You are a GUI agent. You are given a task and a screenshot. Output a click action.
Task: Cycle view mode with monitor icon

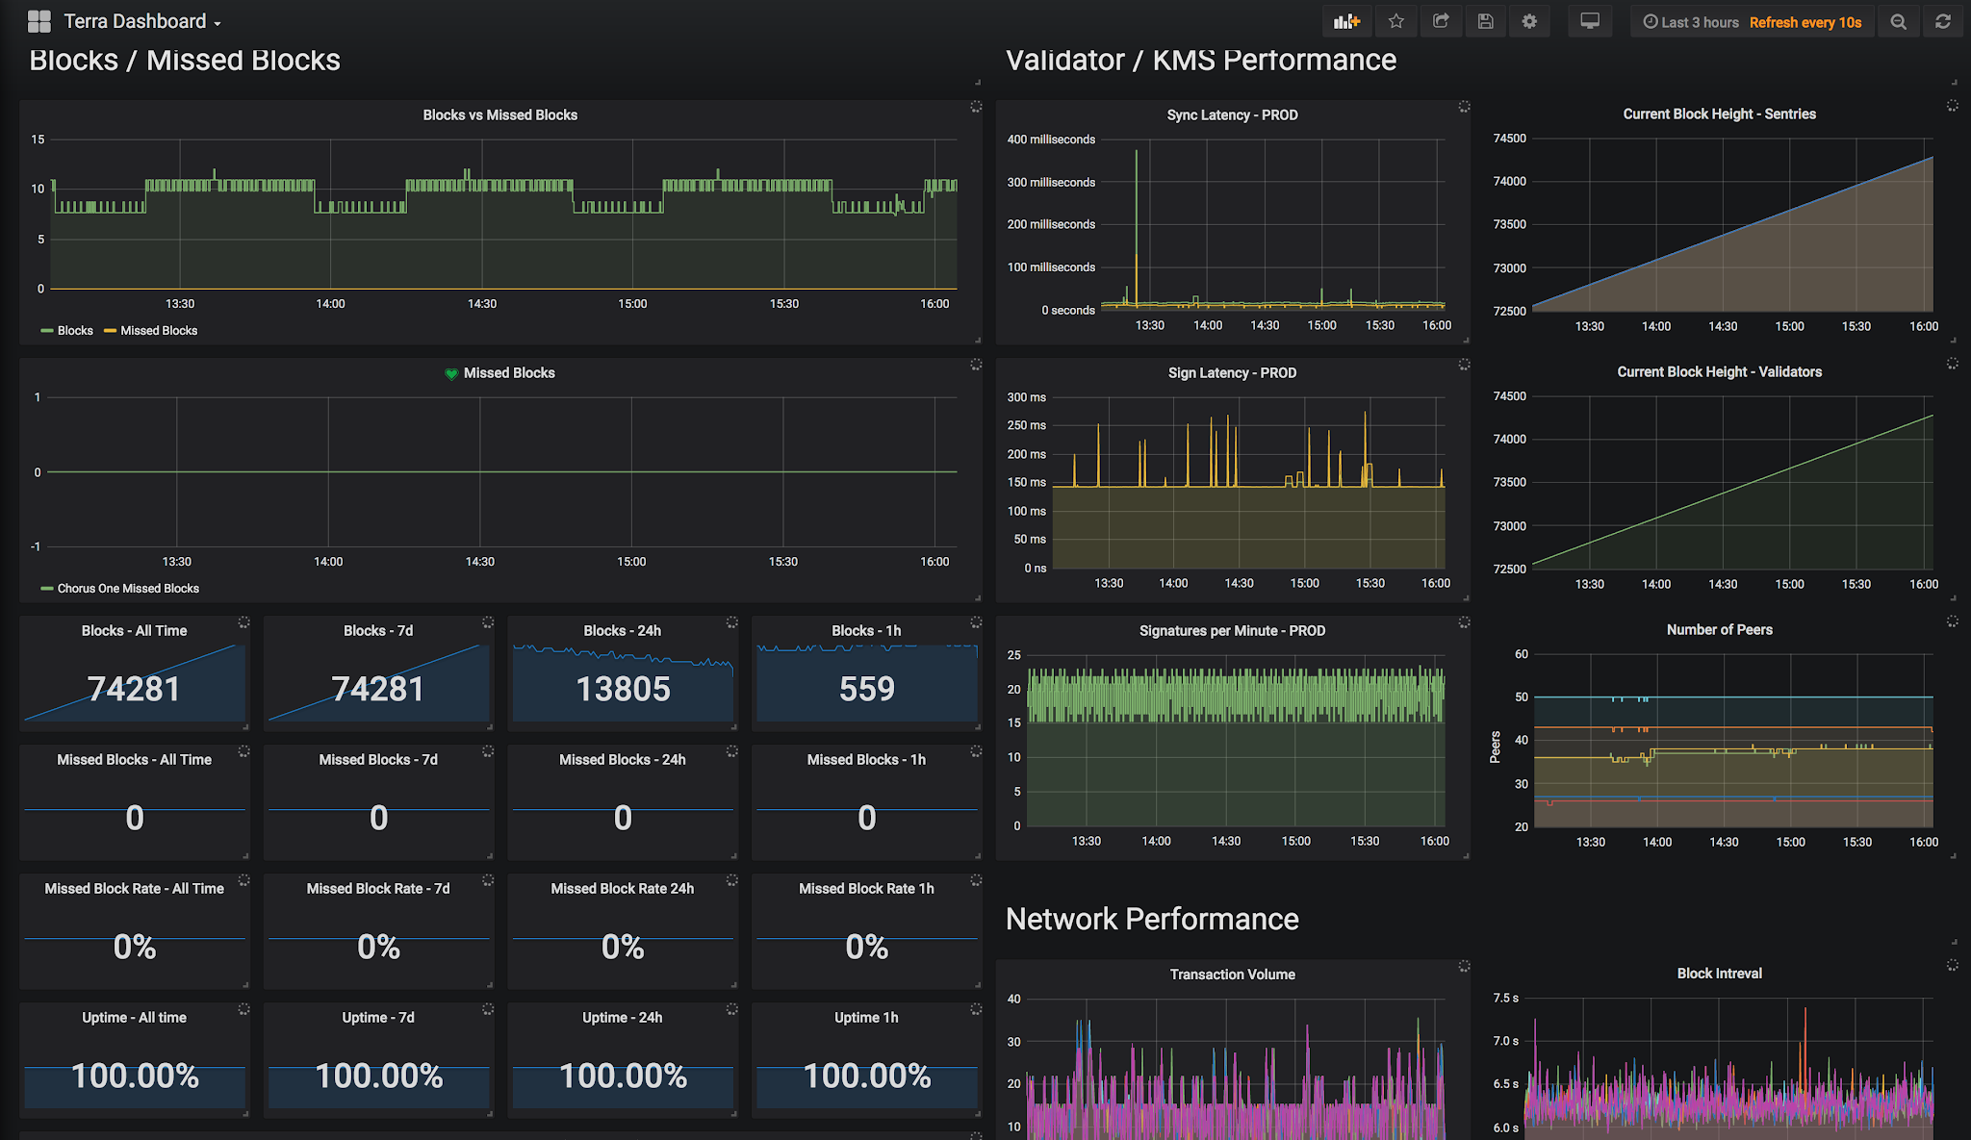1590,21
